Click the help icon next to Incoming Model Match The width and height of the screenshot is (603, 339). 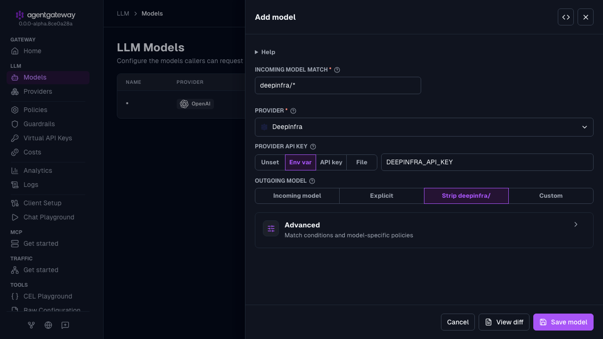[x=337, y=70]
